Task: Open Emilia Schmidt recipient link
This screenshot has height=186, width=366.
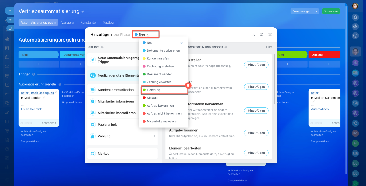Action: coord(31,109)
